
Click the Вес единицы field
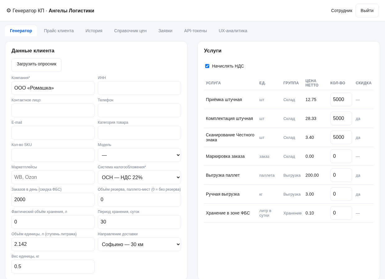(x=53, y=267)
